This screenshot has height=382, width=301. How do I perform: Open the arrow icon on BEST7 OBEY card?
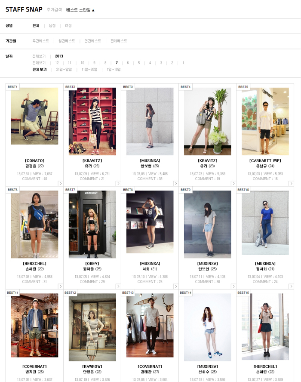(118, 286)
